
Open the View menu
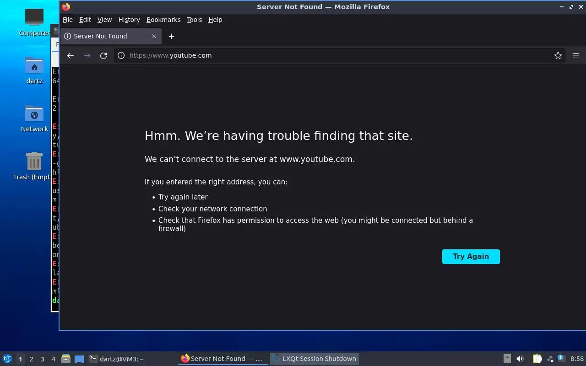[x=104, y=20]
